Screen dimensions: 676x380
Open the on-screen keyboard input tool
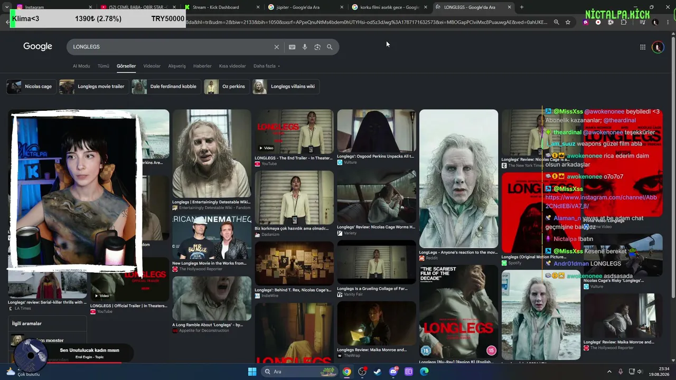pyautogui.click(x=292, y=47)
